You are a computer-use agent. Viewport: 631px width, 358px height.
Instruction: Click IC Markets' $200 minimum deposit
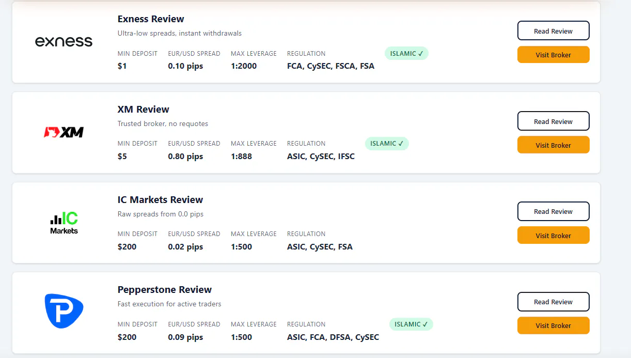pos(127,247)
